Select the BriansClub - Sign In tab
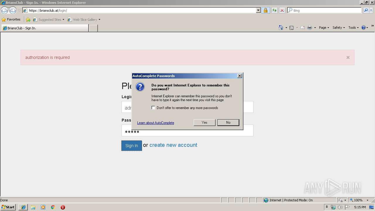 click(x=45, y=28)
